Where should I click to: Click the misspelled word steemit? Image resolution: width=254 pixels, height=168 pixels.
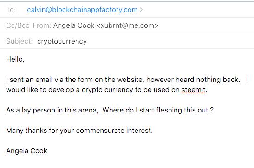tap(194, 90)
